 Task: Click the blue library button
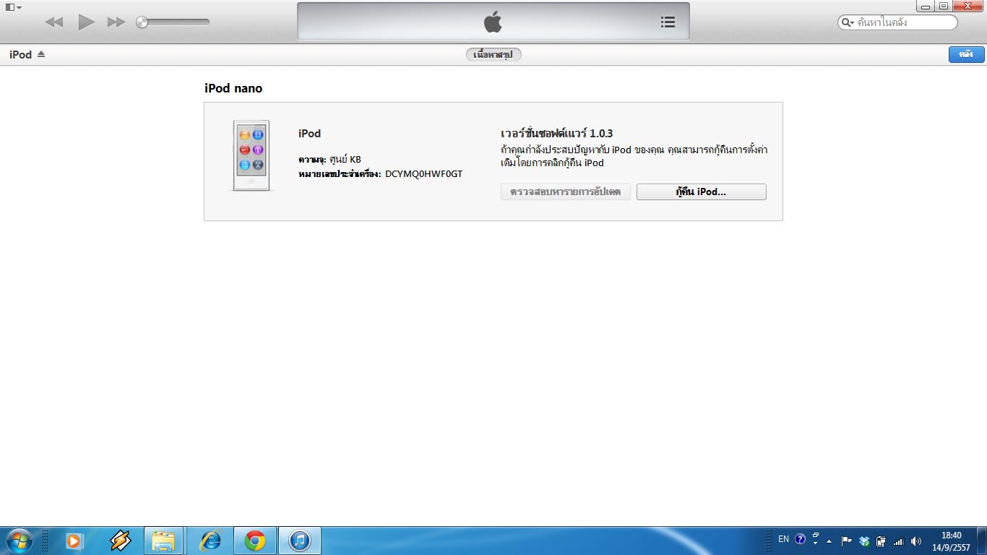pos(966,54)
